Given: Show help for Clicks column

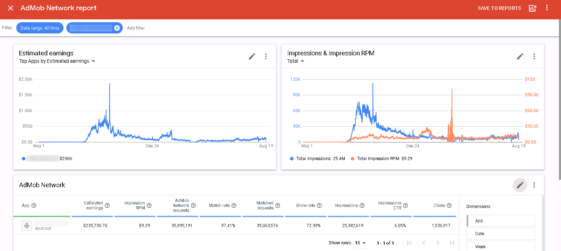Looking at the screenshot, I should click(449, 206).
